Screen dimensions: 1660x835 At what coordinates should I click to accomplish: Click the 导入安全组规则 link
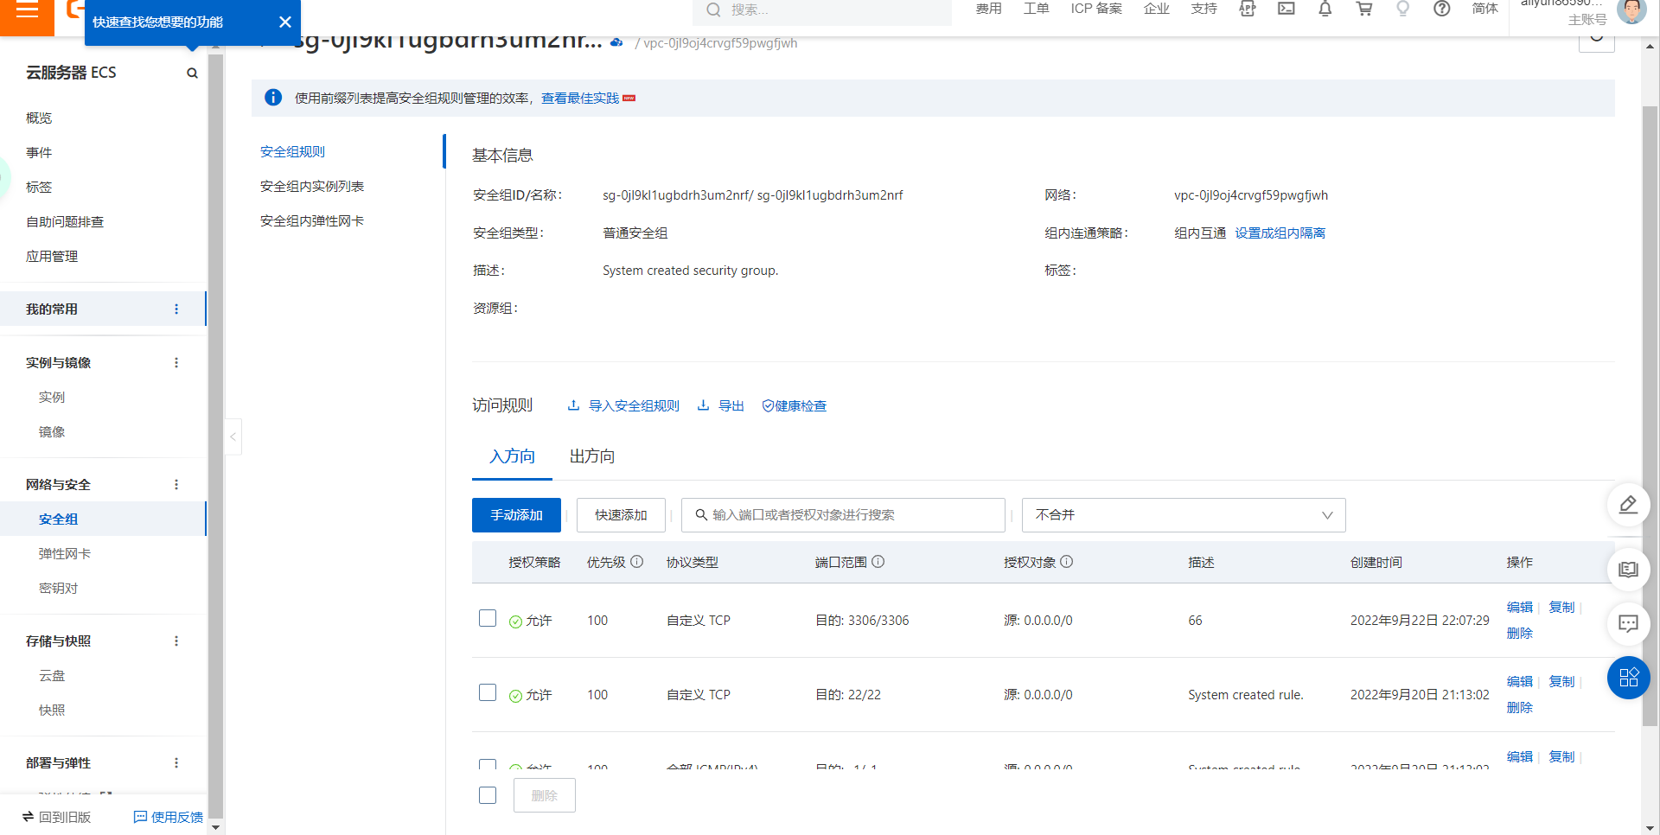coord(623,406)
